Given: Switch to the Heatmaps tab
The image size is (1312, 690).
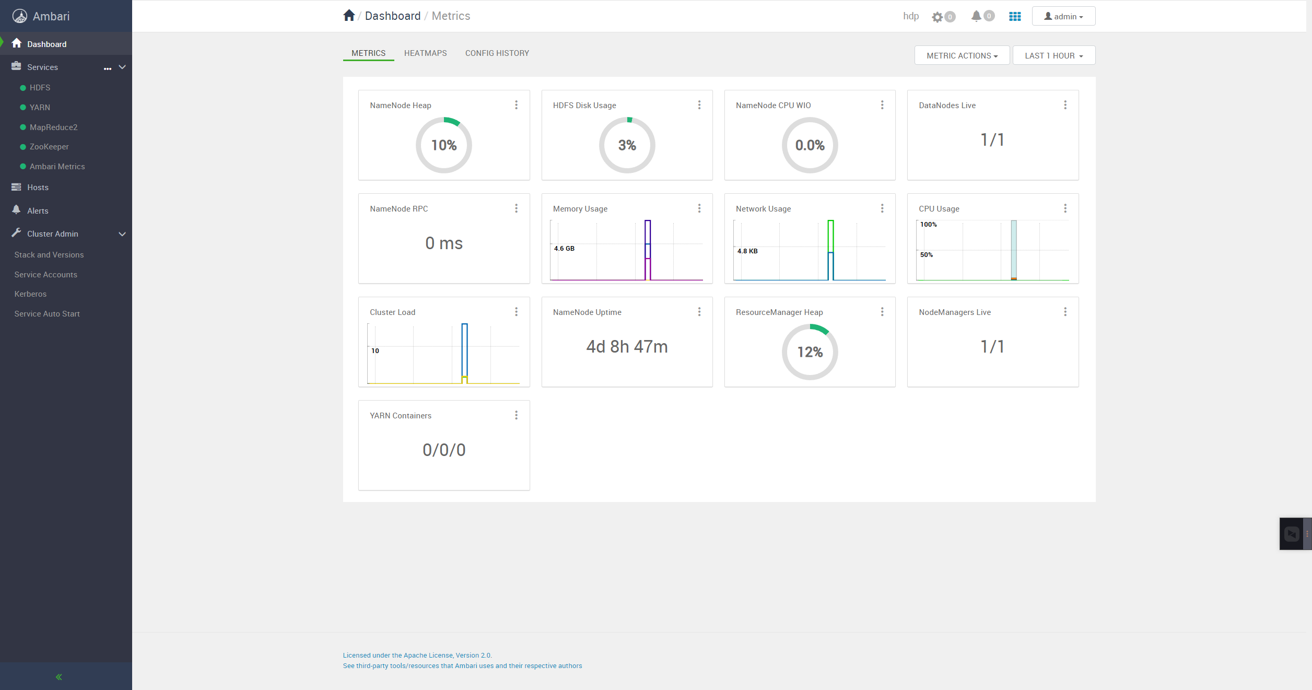Looking at the screenshot, I should pyautogui.click(x=425, y=53).
